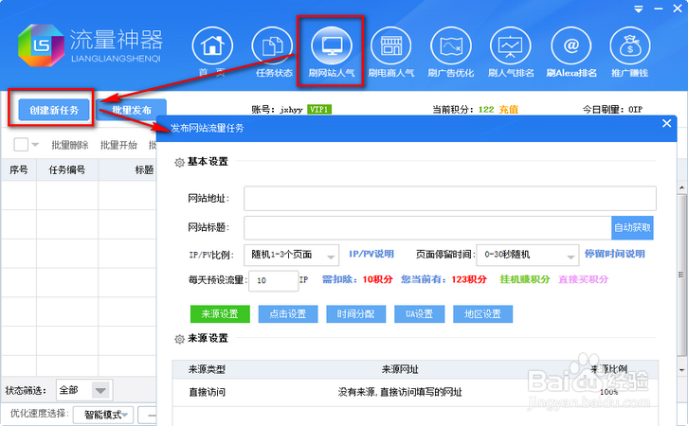Switch to the 点击设置 tab
The image size is (688, 426).
tap(288, 313)
